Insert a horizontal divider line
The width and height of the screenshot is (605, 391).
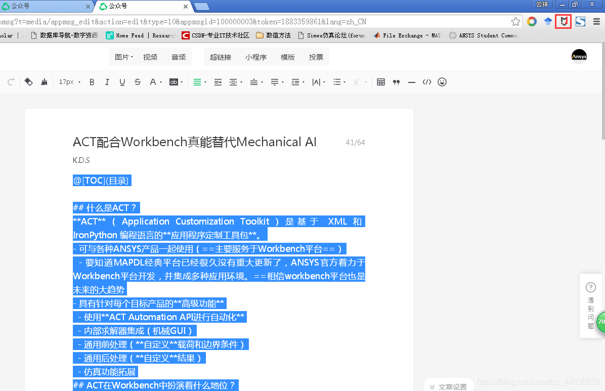tap(412, 82)
